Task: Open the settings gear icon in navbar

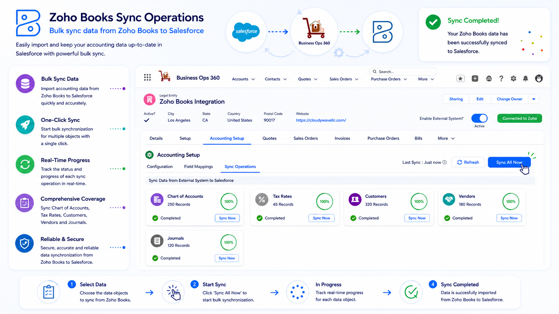Action: pyautogui.click(x=513, y=78)
